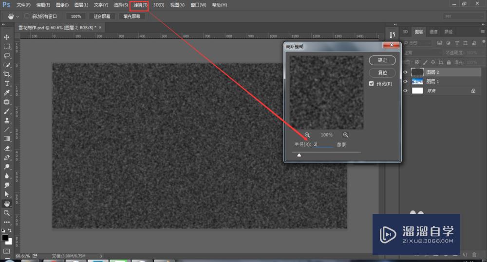
Task: Click the 半径(R) radius input field
Action: pos(323,144)
